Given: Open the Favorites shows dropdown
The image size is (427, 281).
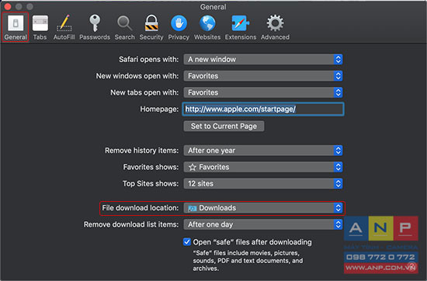Looking at the screenshot, I should pyautogui.click(x=263, y=167).
